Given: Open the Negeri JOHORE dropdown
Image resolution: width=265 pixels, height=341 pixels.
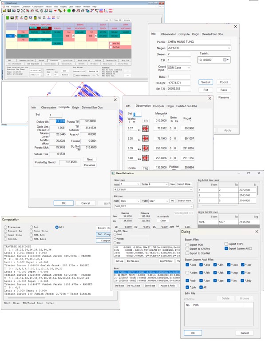Looking at the screenshot, I should (229, 48).
